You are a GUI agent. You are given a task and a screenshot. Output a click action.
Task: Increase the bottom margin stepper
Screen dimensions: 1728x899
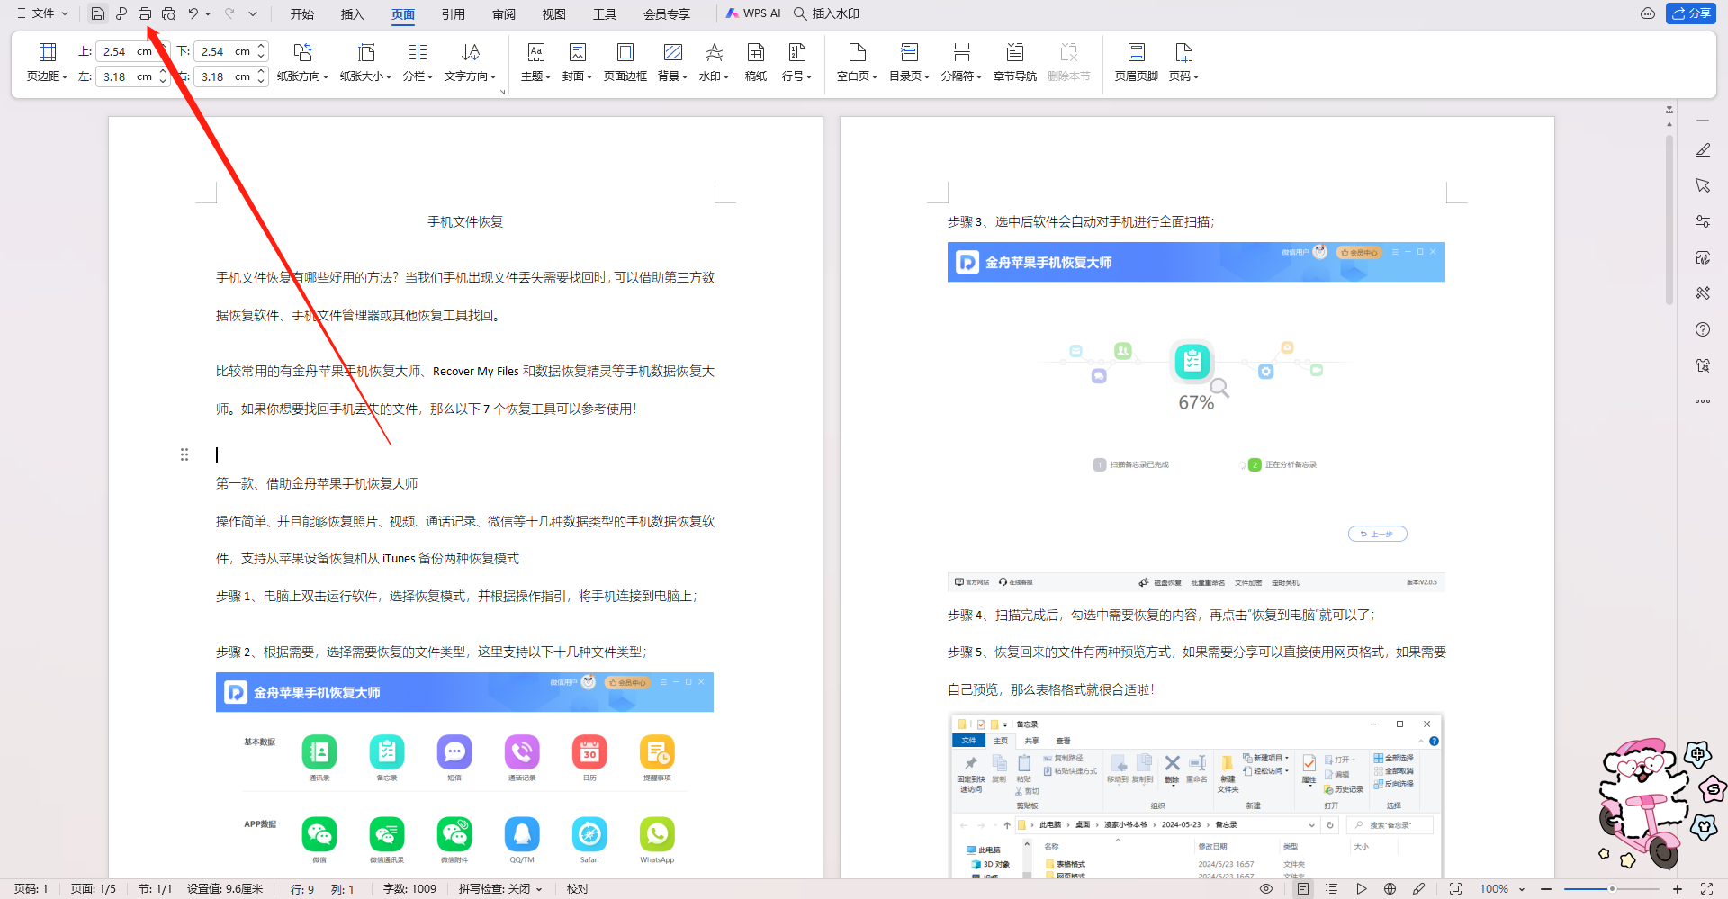(261, 46)
